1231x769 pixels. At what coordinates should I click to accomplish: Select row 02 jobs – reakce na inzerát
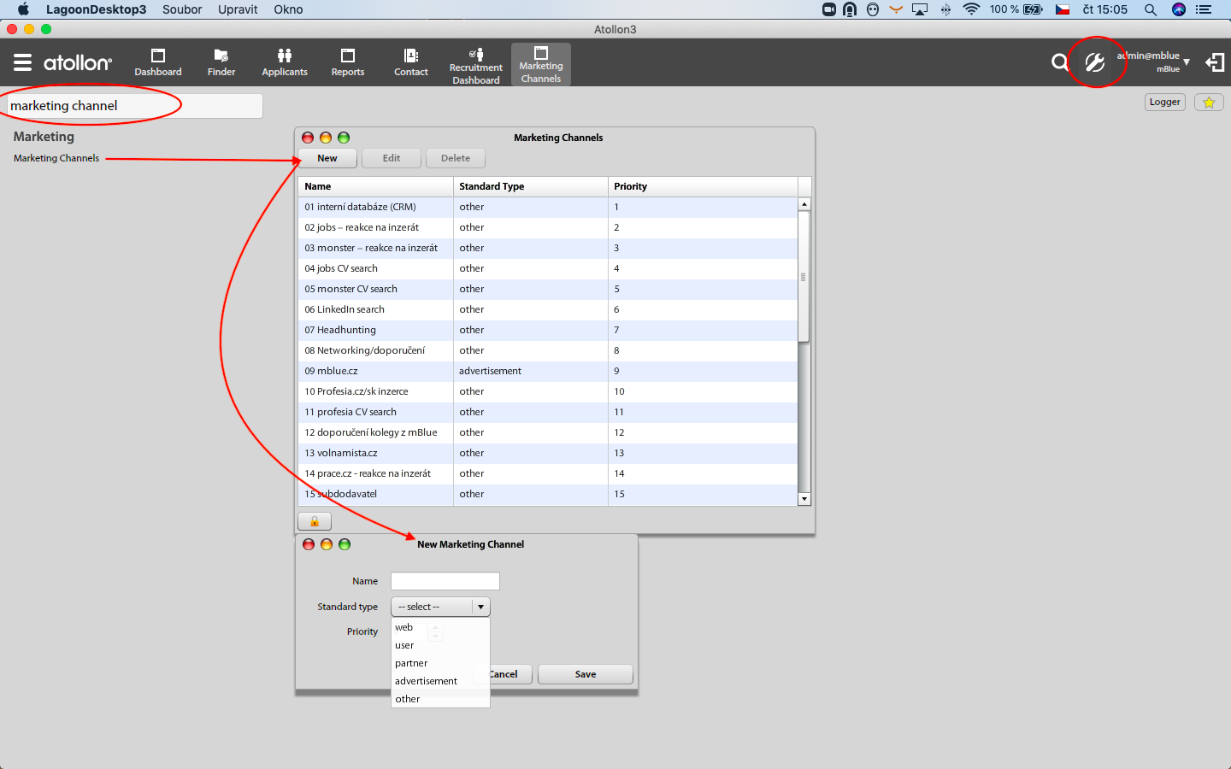click(548, 227)
